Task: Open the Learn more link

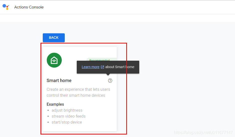Action: (x=90, y=67)
